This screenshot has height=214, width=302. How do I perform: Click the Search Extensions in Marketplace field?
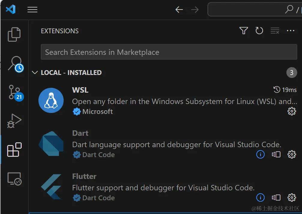pyautogui.click(x=169, y=52)
